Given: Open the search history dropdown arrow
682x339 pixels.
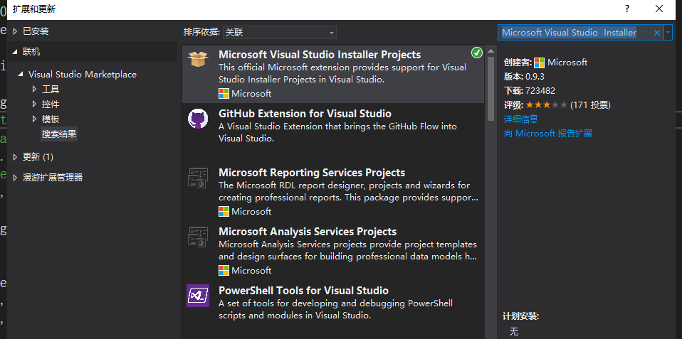Looking at the screenshot, I should click(668, 33).
